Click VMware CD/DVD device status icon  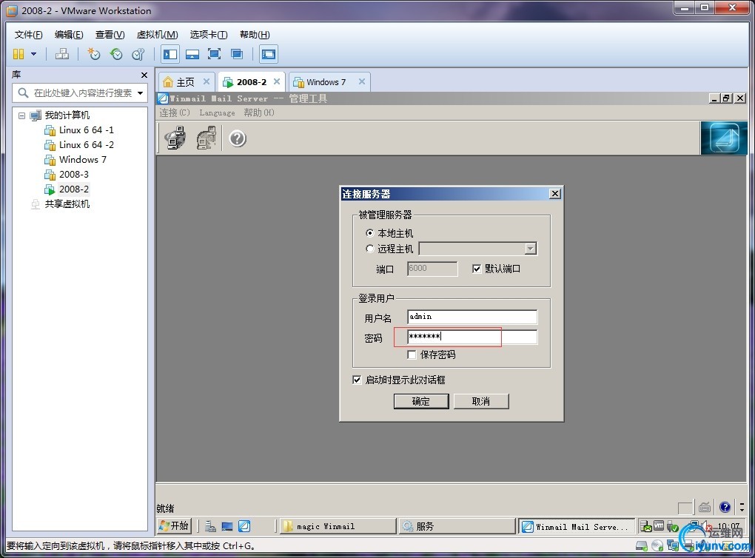pos(657,545)
